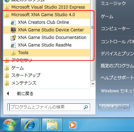The width and height of the screenshot is (134, 132).
Task: Click the program list scrollbar thumb
Action: (x=93, y=40)
